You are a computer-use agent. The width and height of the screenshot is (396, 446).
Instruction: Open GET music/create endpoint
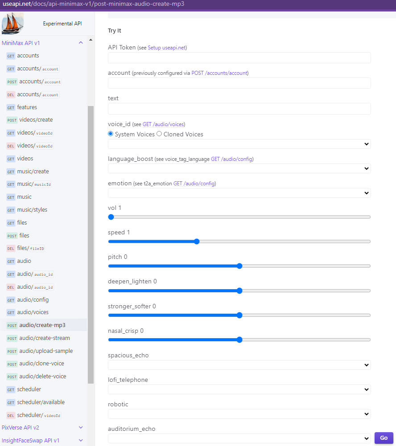point(28,172)
